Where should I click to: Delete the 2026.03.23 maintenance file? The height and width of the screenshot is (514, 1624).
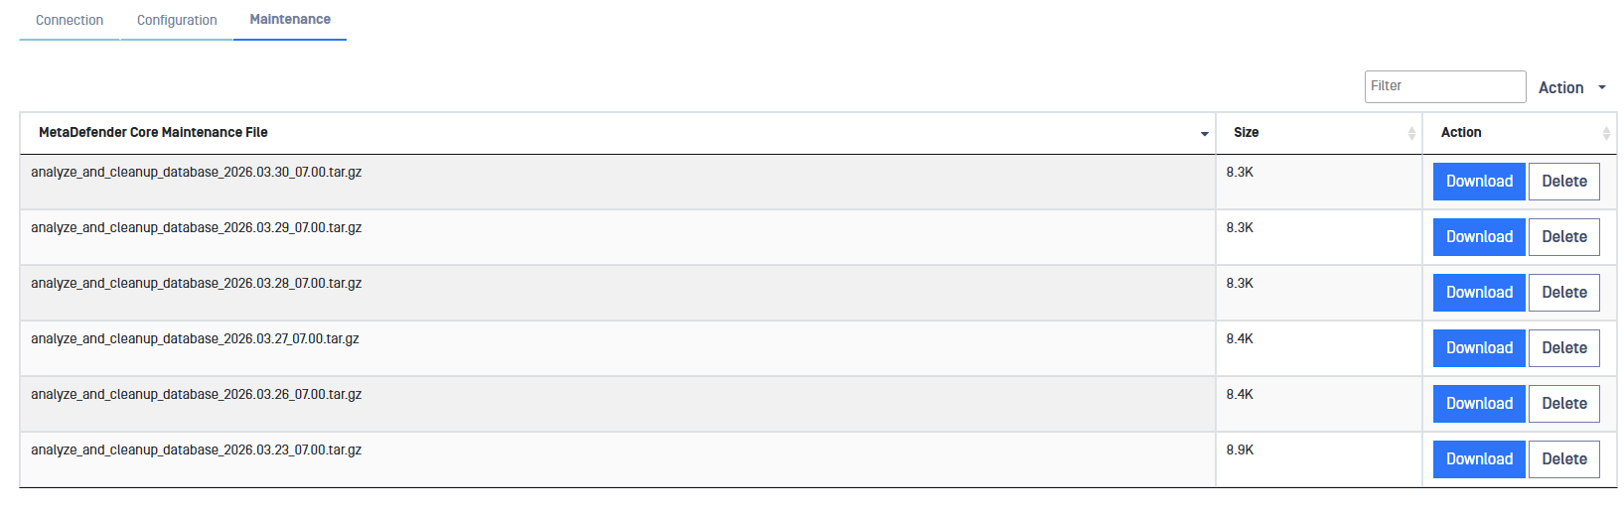tap(1563, 459)
